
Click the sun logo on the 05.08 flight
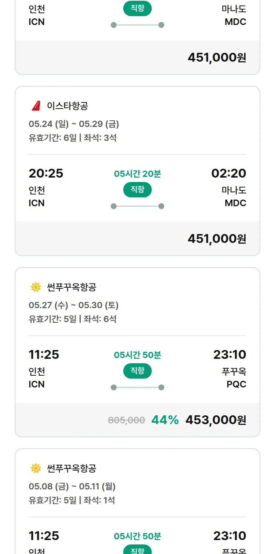click(x=36, y=469)
